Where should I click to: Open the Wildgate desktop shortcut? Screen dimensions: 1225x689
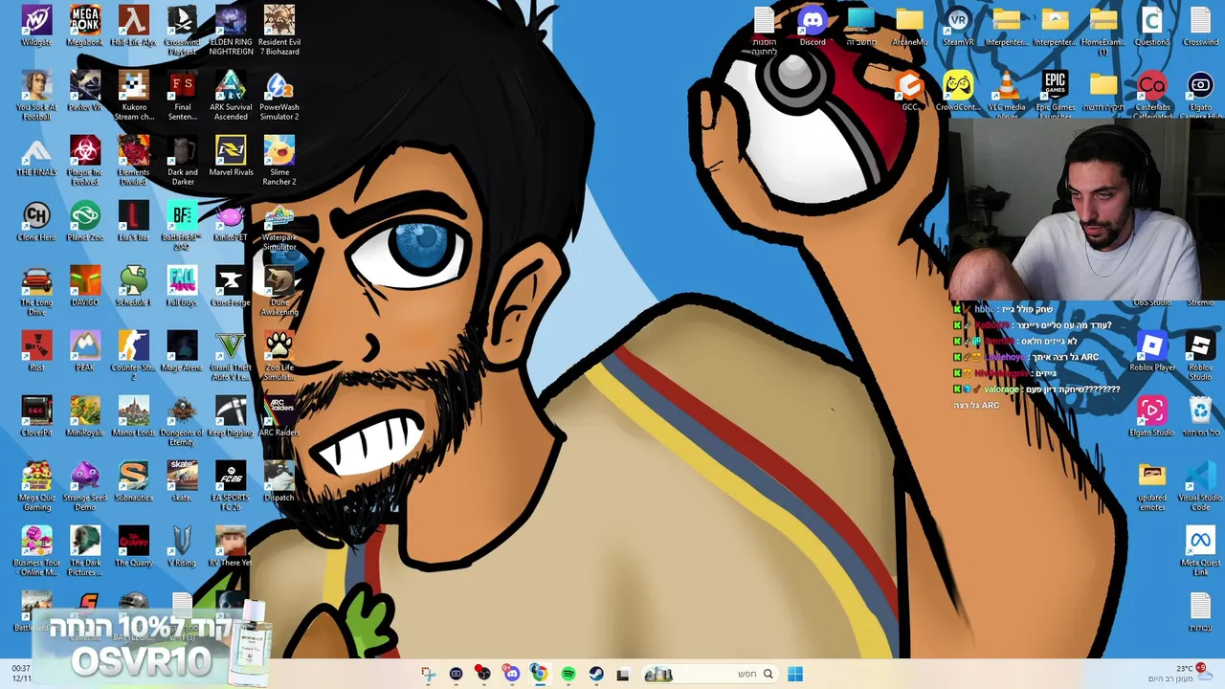point(36,26)
